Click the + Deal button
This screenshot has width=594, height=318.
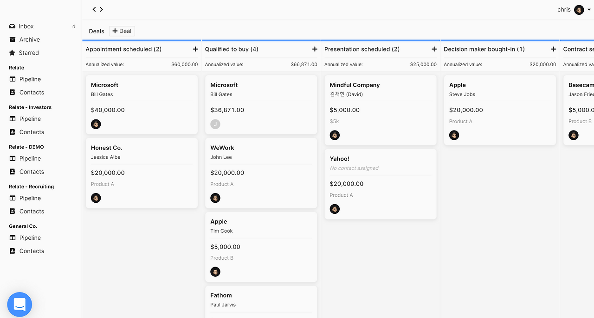pyautogui.click(x=122, y=31)
